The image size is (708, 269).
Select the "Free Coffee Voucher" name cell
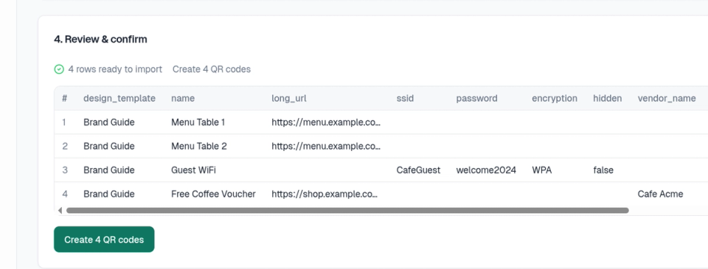213,194
